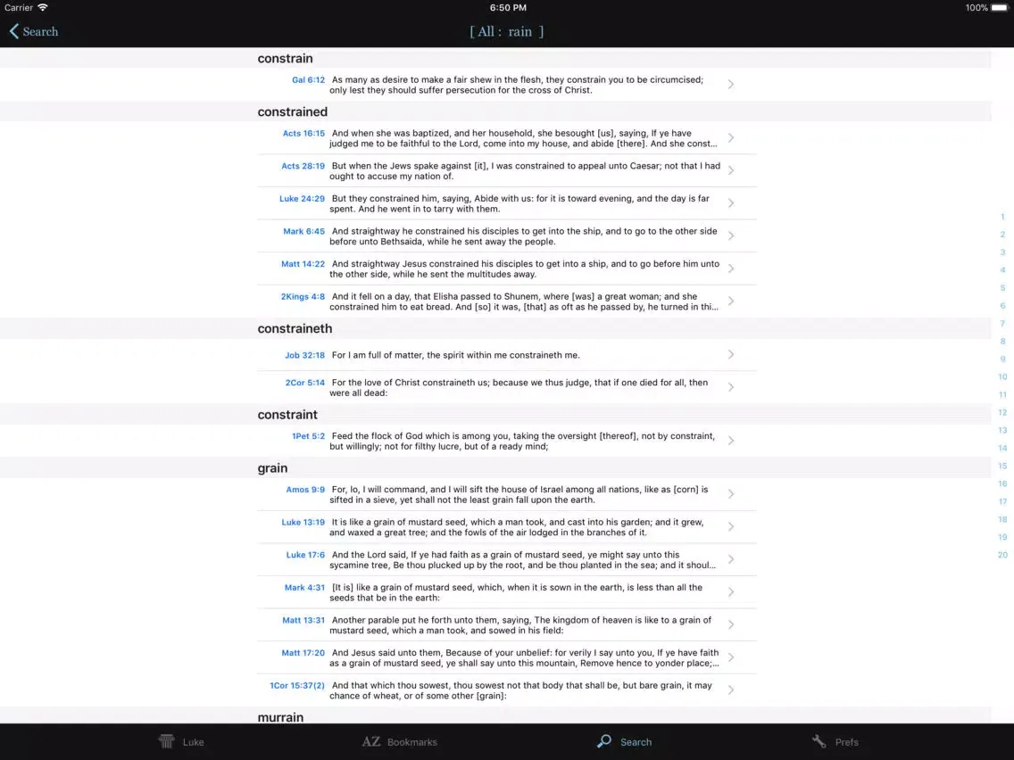Tap the 6:50 PM clock
Viewport: 1014px width, 760px height.
coord(508,8)
